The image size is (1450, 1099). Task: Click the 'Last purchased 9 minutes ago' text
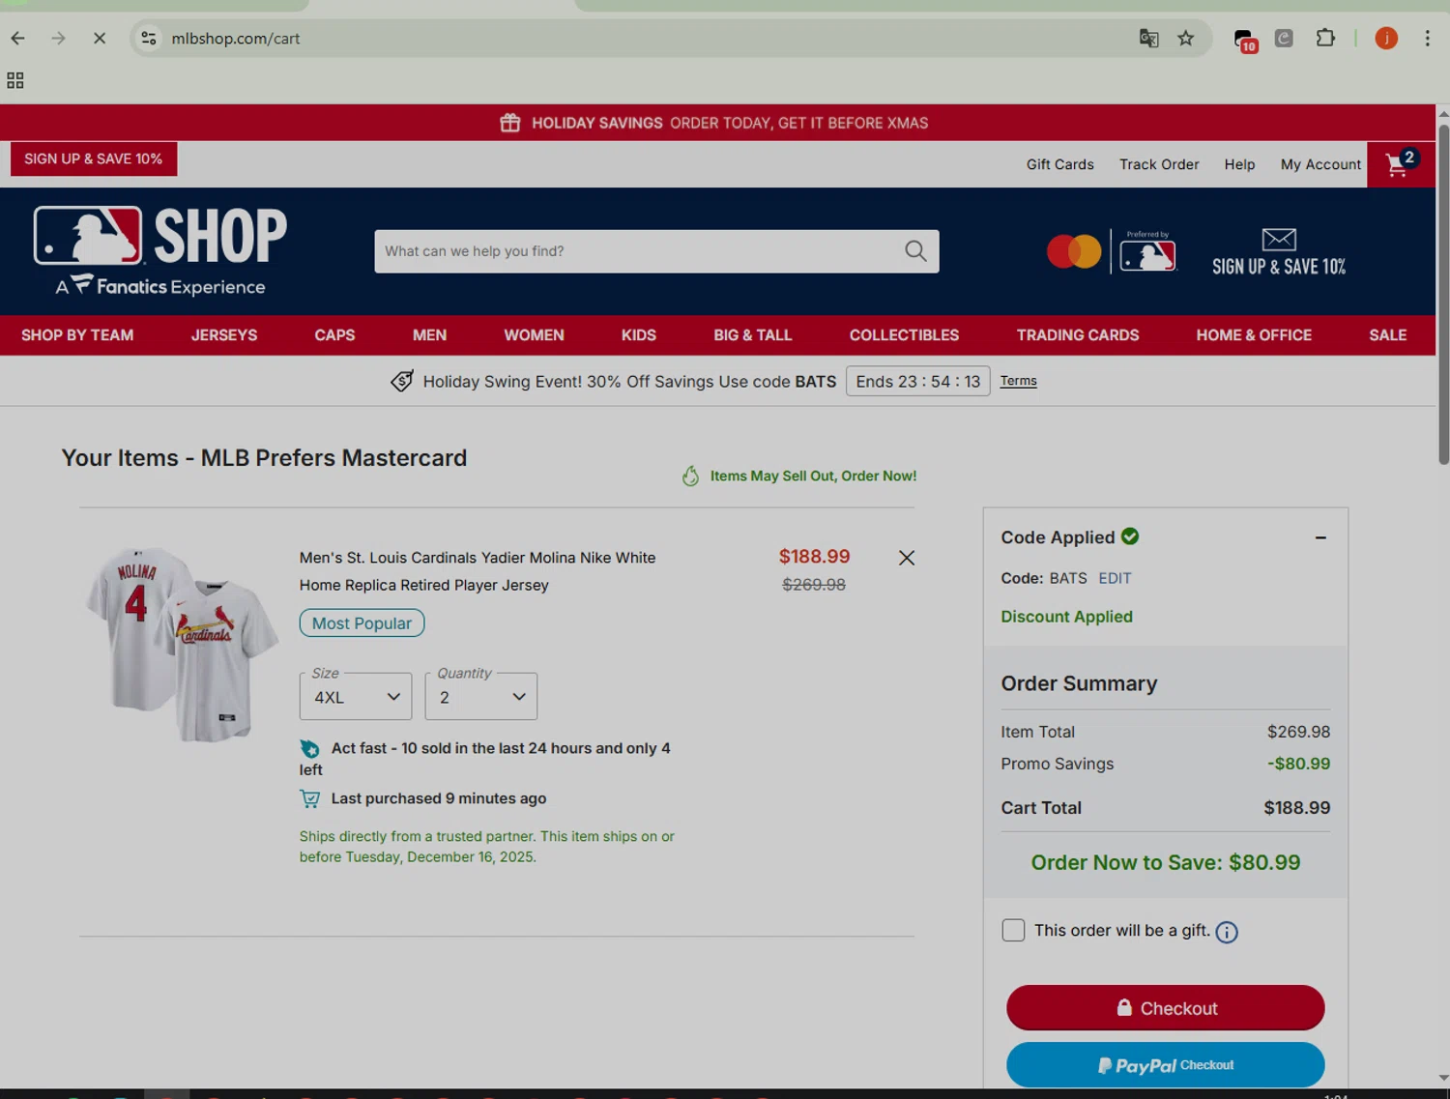[x=439, y=798]
